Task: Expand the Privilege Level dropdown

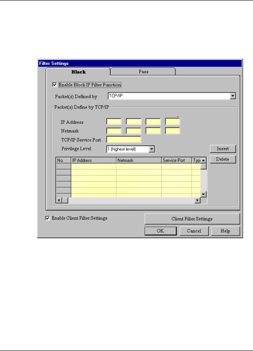Action: pos(152,149)
